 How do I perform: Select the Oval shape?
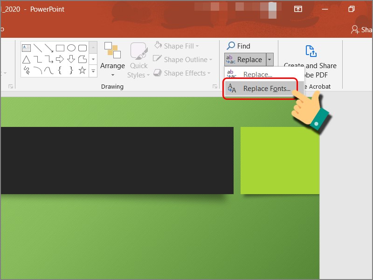71,48
